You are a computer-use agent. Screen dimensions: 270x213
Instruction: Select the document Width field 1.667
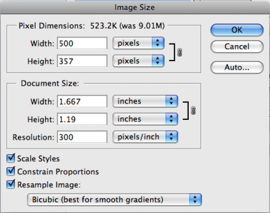tap(82, 102)
